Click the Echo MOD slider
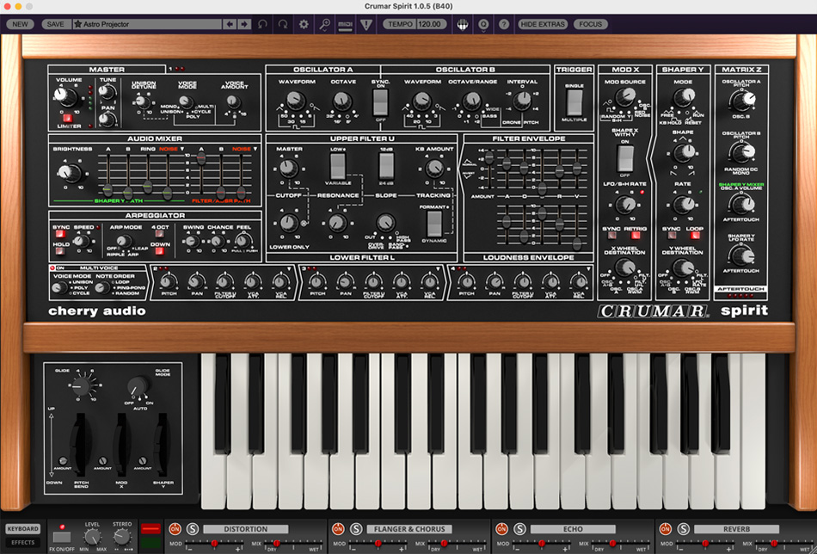Screen dimensions: 817x554 (541, 544)
